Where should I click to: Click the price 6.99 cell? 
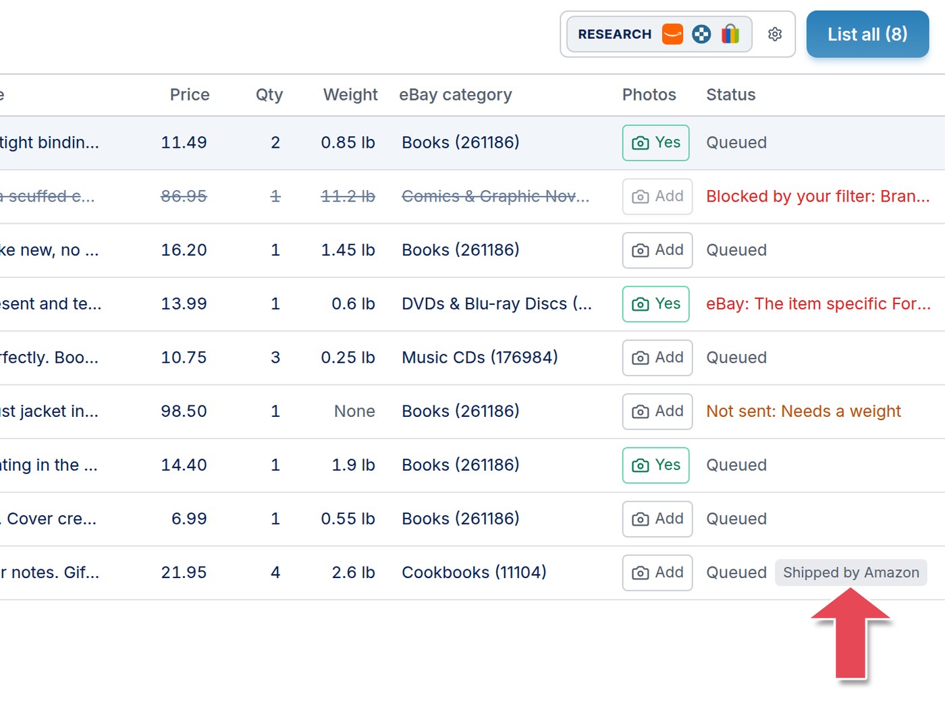pyautogui.click(x=189, y=519)
